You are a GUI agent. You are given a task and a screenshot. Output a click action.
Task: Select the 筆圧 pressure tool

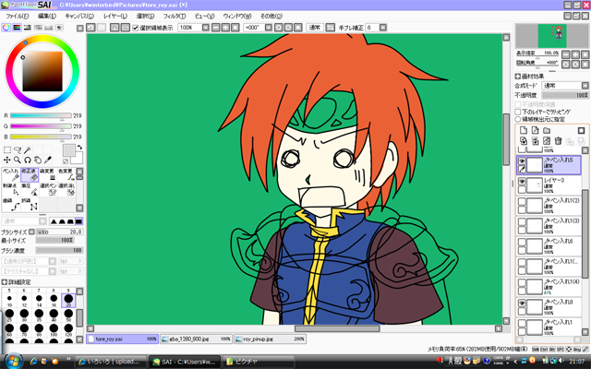pyautogui.click(x=30, y=189)
